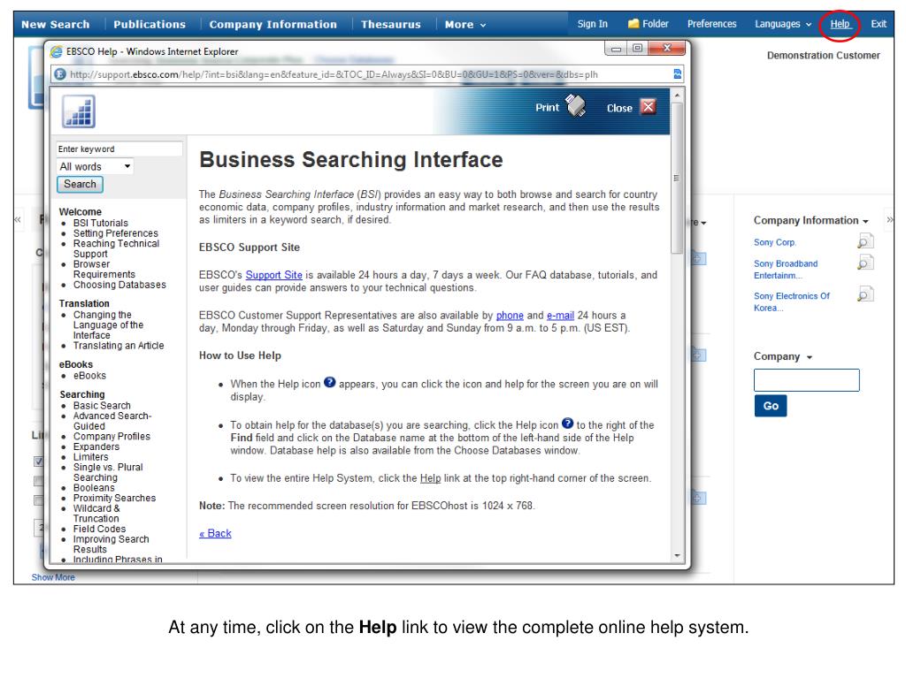
Task: Click the help window address bar
Action: (367, 74)
